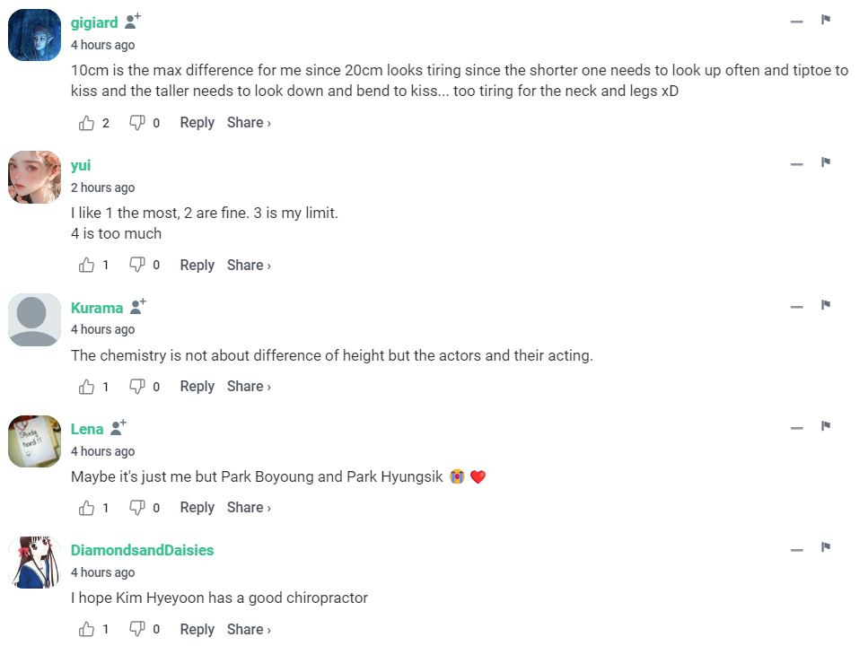Open Share dropdown on Lena's comment
The width and height of the screenshot is (859, 646).
[x=249, y=508]
